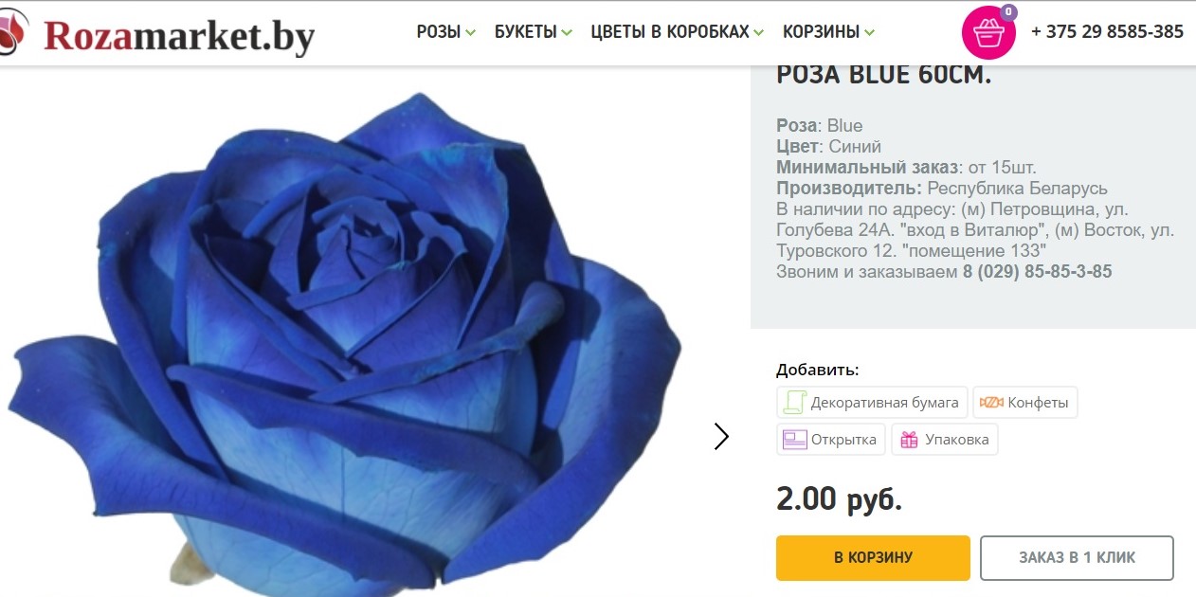Click the Rozamarket.by logo emblem

click(13, 32)
